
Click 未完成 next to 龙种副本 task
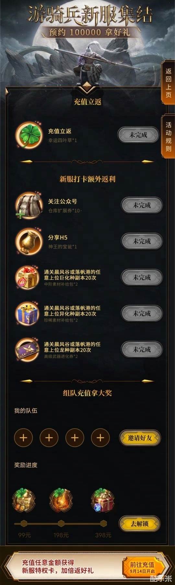(142, 350)
